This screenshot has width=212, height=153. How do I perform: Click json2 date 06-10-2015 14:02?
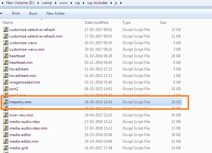[x=98, y=89]
